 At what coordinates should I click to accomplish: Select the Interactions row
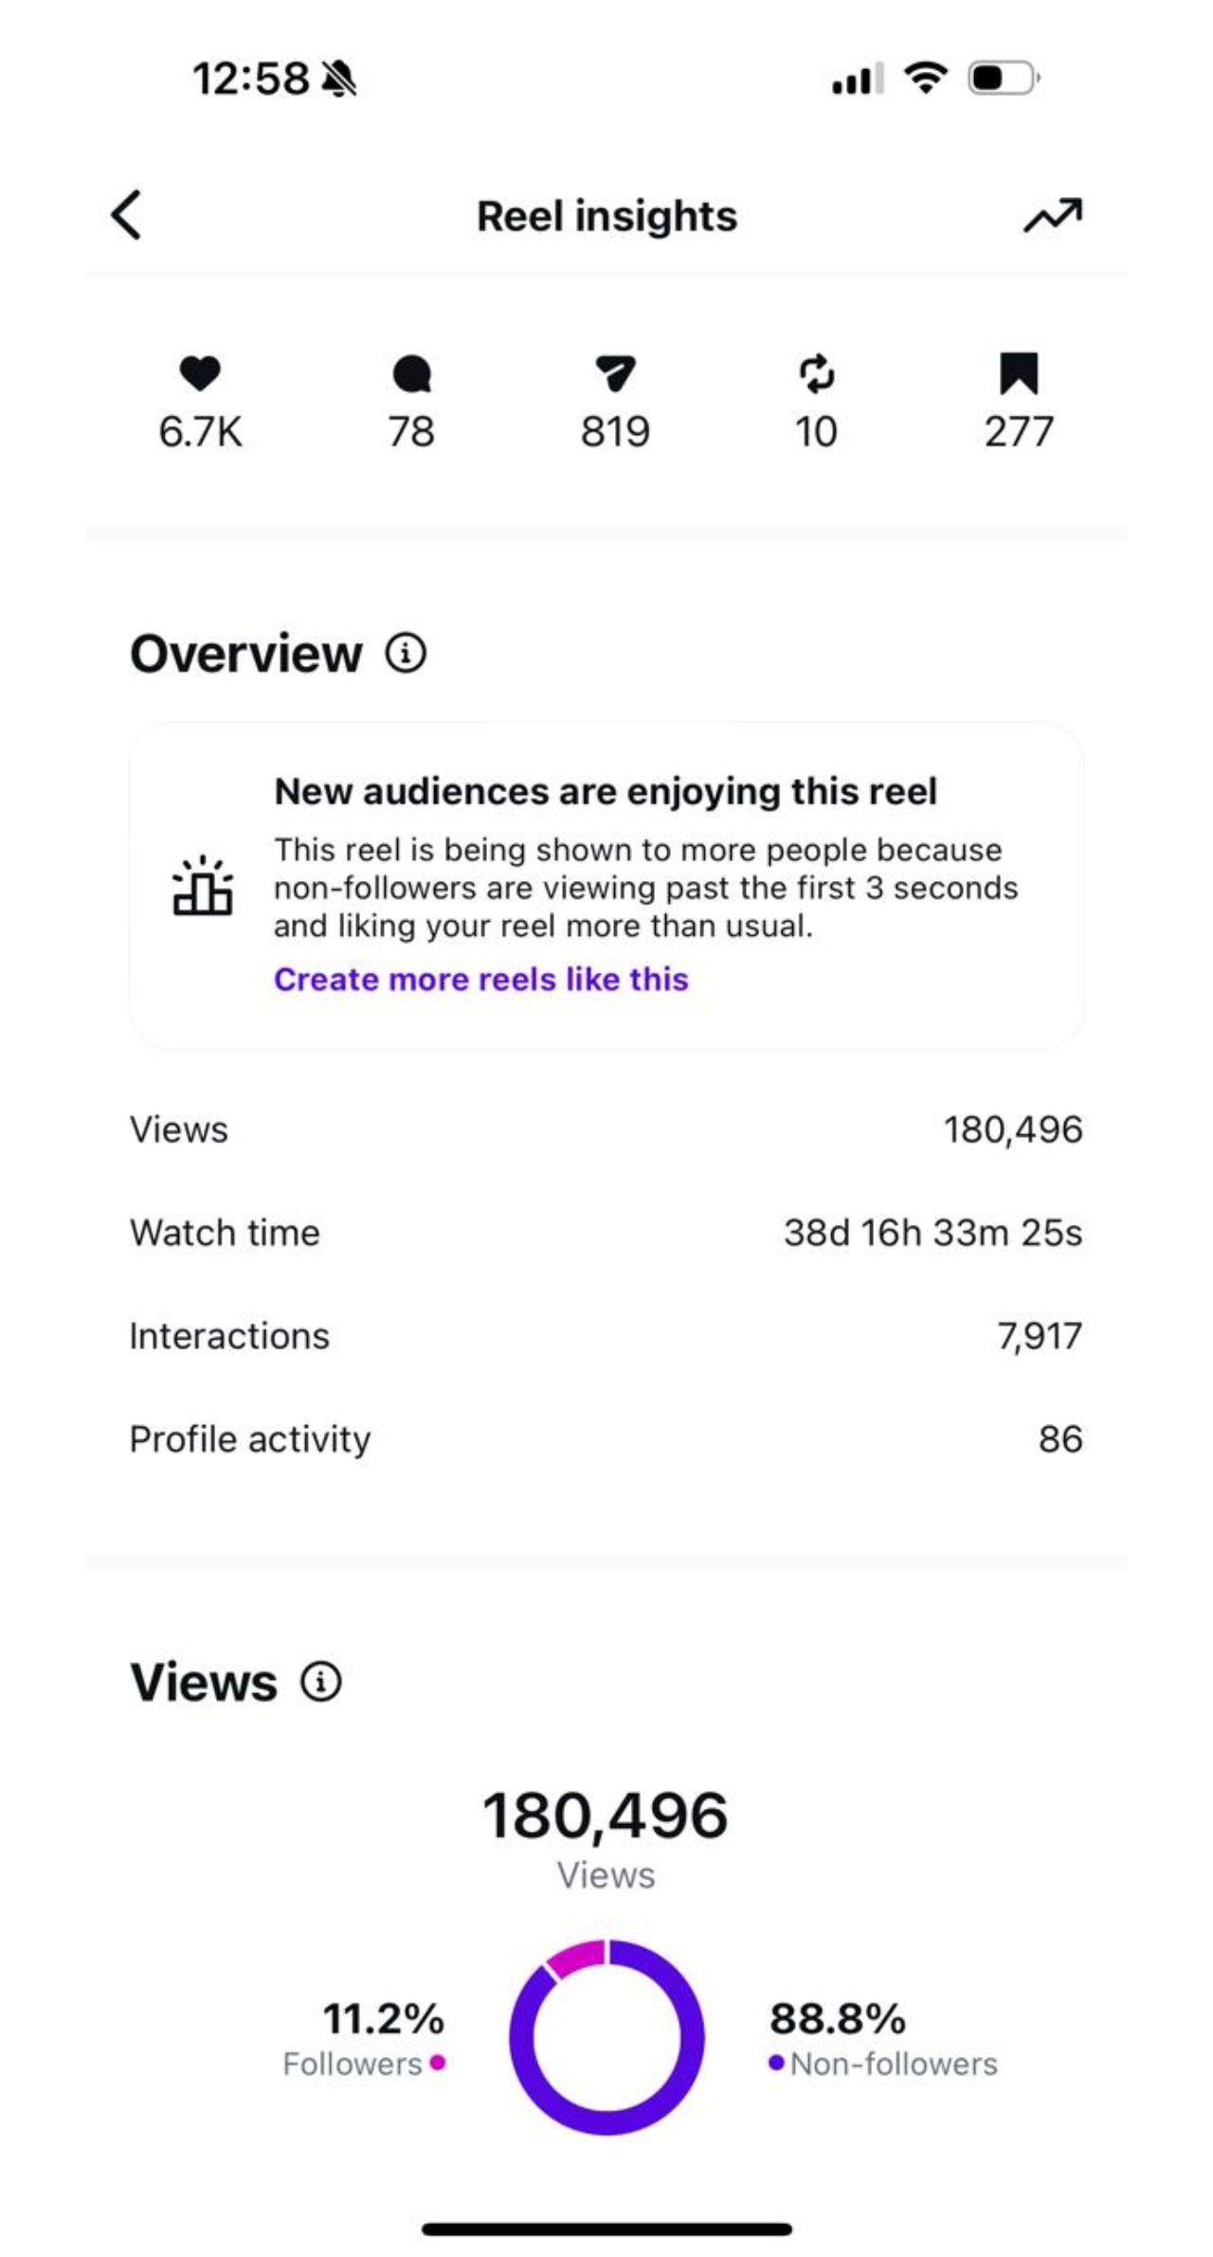[x=606, y=1336]
